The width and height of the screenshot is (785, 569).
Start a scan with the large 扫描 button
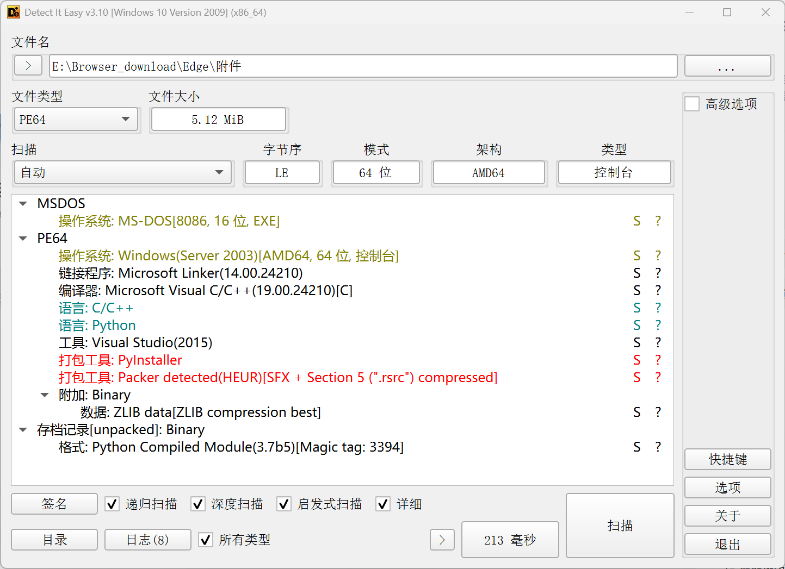pyautogui.click(x=620, y=526)
